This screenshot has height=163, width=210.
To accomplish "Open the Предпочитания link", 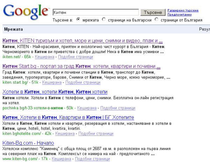I will coord(179,14).
